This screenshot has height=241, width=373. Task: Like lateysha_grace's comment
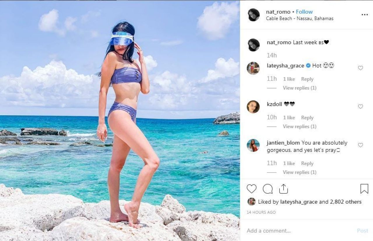(x=360, y=68)
